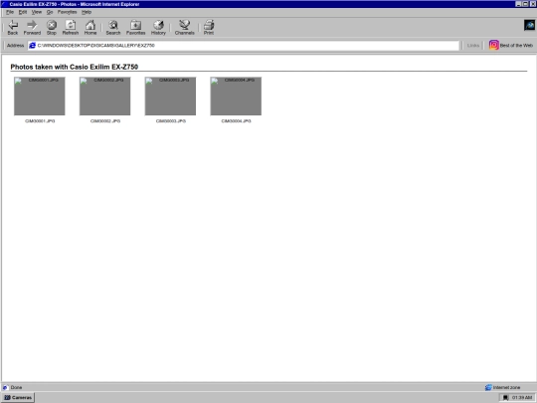This screenshot has width=537, height=403.
Task: Click the CIMG0004.JPG caption text
Action: click(x=236, y=121)
